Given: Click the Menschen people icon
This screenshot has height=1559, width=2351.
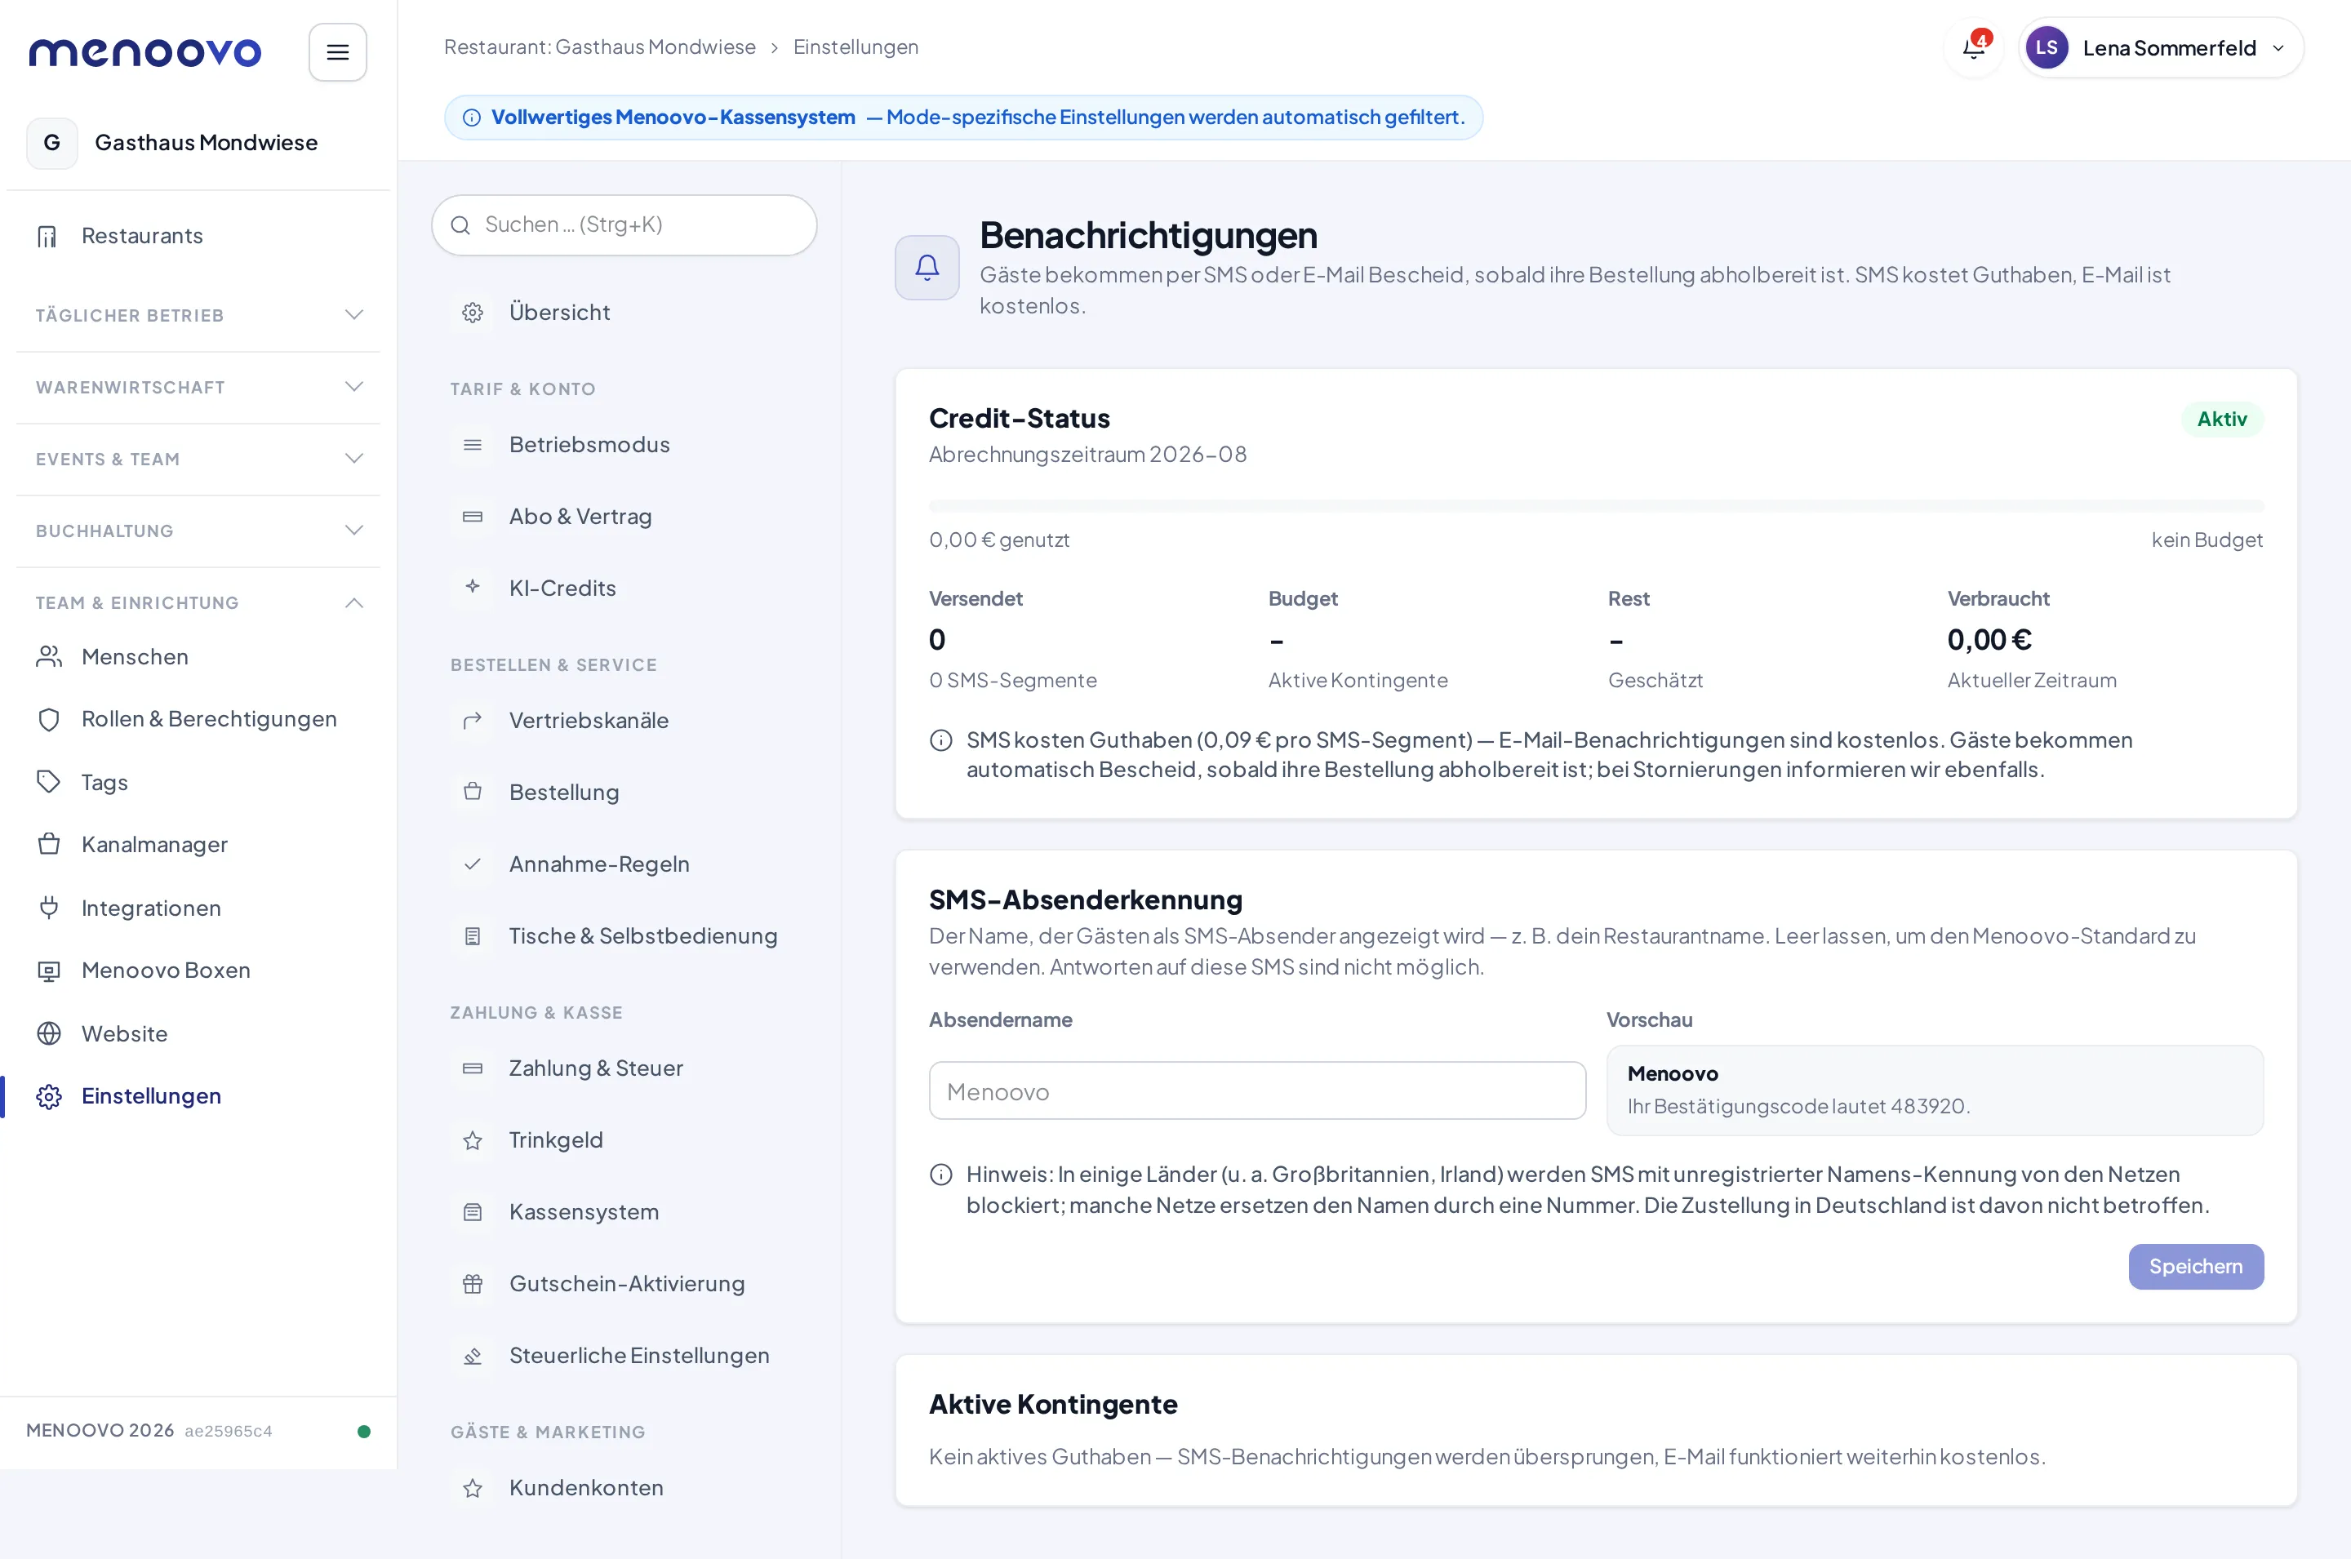Looking at the screenshot, I should (49, 656).
